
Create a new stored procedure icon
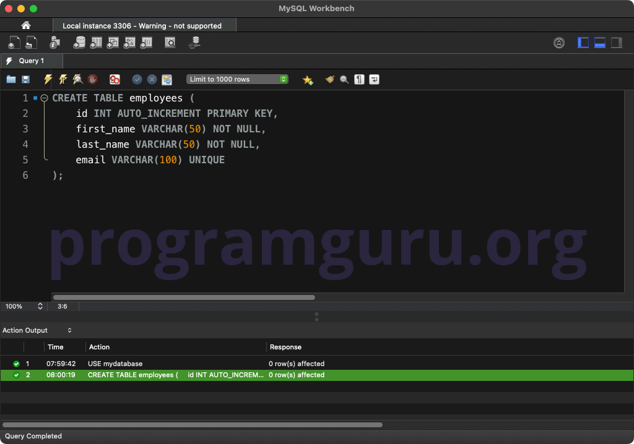point(129,43)
